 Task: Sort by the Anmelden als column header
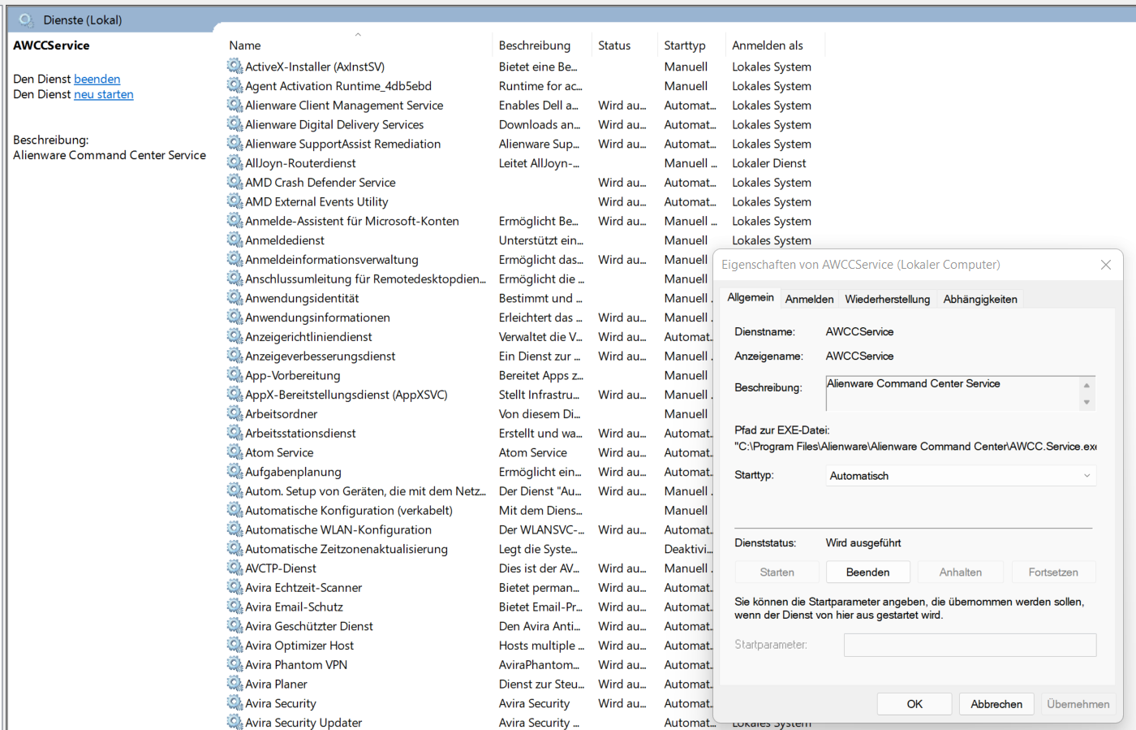coord(775,45)
